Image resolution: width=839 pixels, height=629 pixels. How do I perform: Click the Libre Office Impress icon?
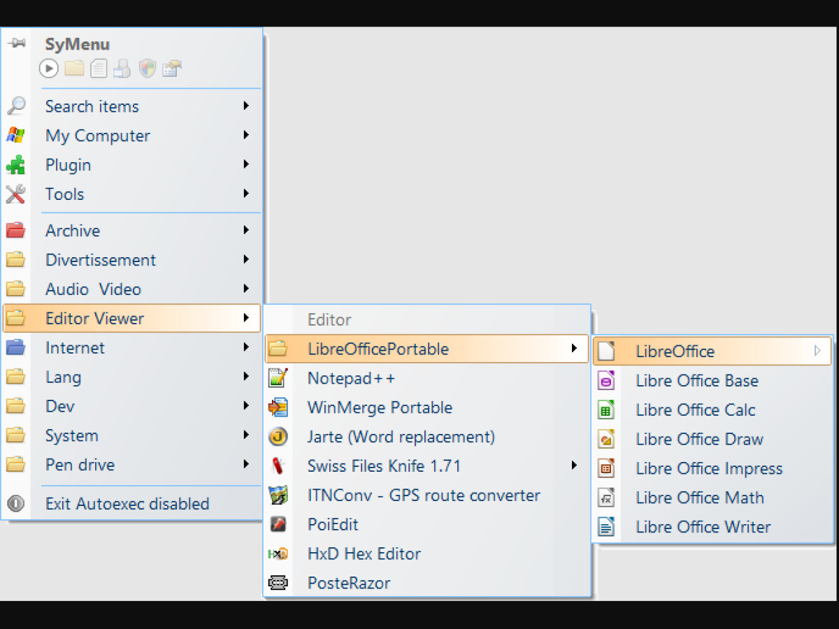[x=606, y=468]
